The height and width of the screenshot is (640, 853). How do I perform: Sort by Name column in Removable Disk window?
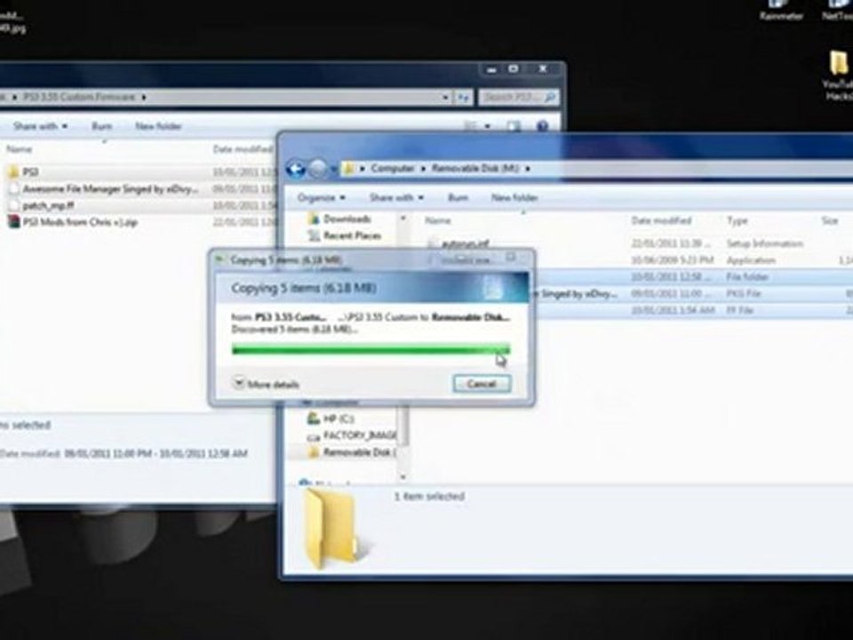tap(438, 220)
